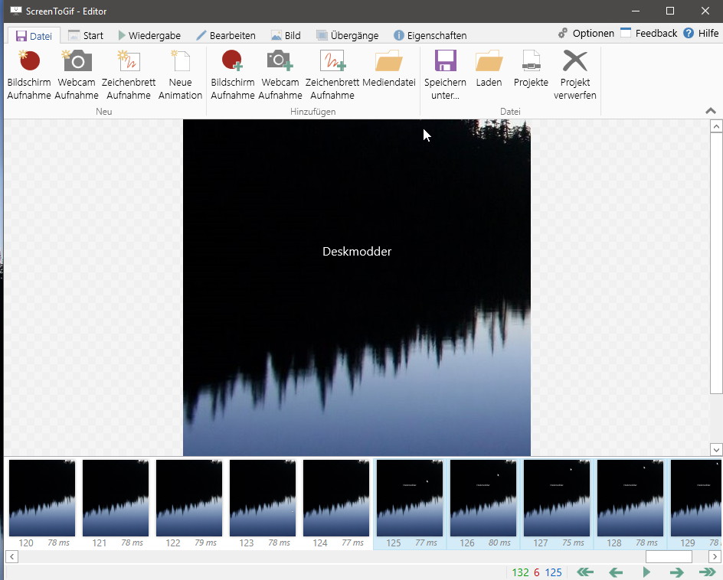Open the Bearbeiten tab
The image size is (723, 580).
(x=225, y=35)
